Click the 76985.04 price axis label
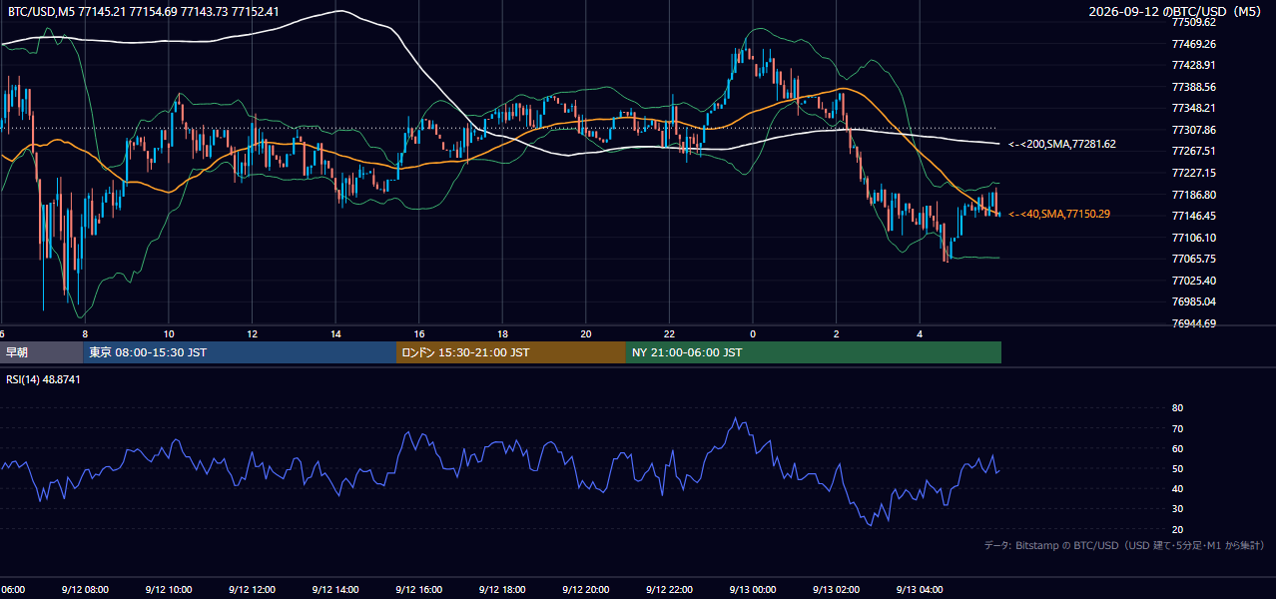Screen dimensions: 1276x599 (x=1194, y=301)
